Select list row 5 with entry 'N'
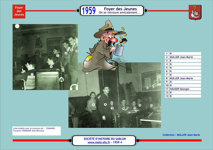 (183, 68)
